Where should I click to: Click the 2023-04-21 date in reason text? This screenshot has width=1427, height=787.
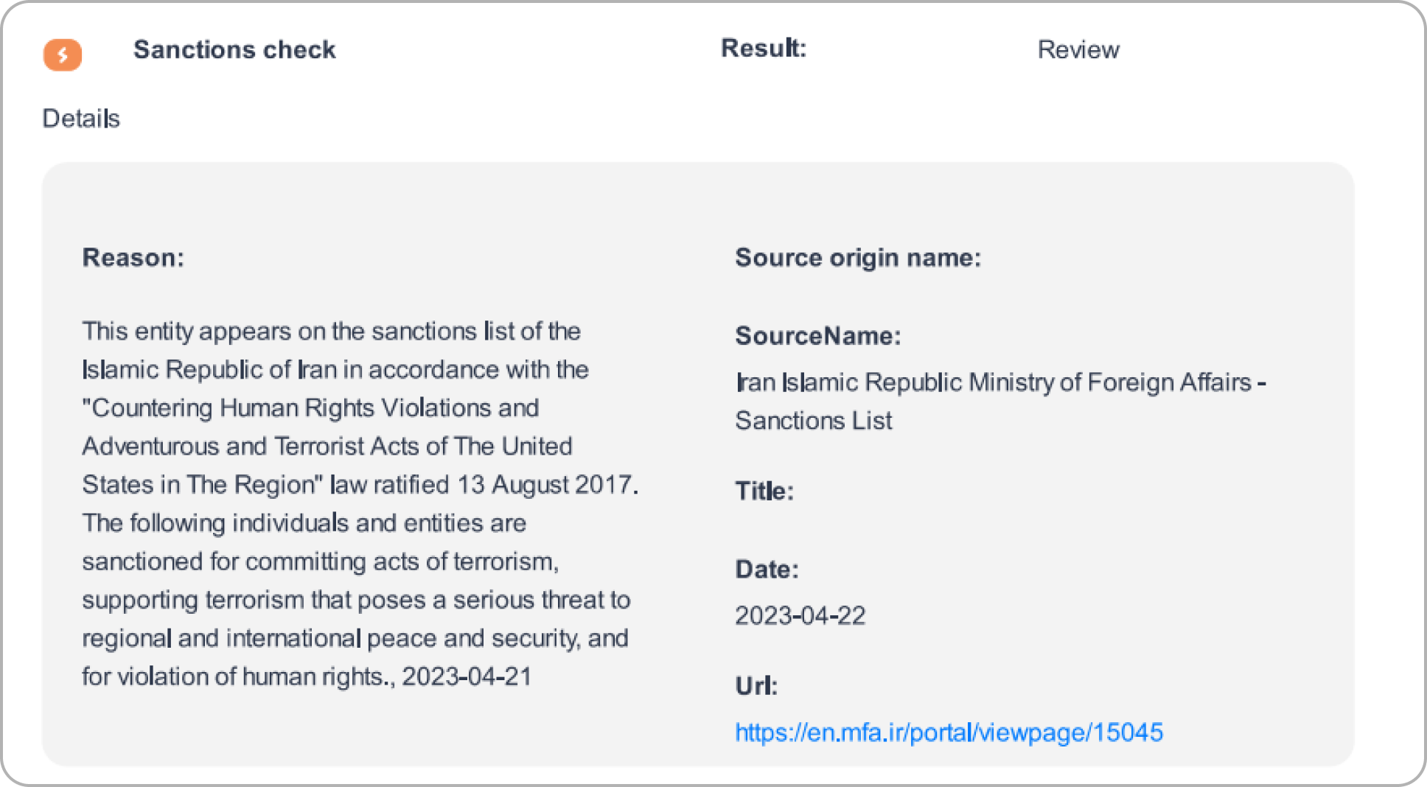(x=467, y=676)
